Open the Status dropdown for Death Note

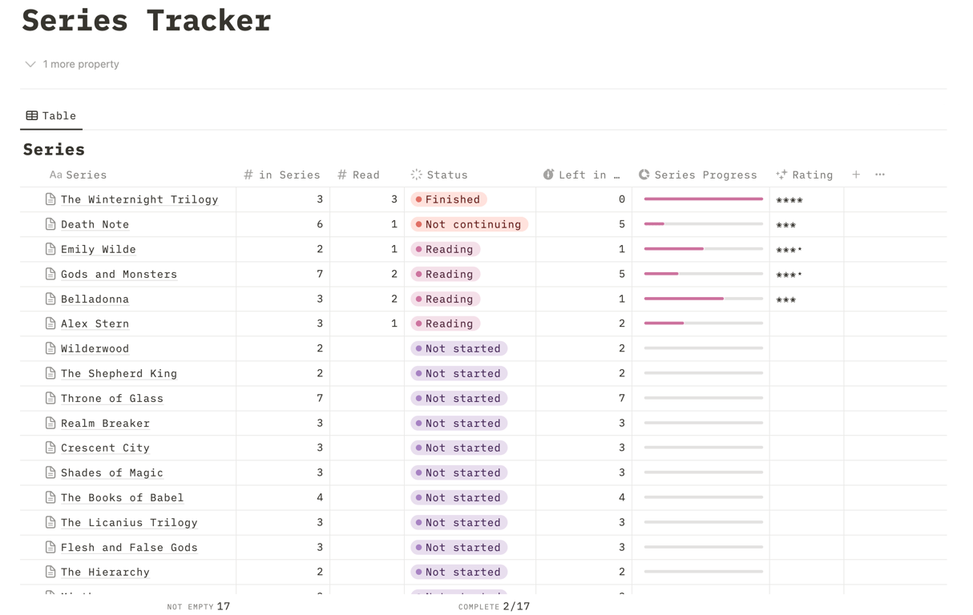(x=469, y=224)
